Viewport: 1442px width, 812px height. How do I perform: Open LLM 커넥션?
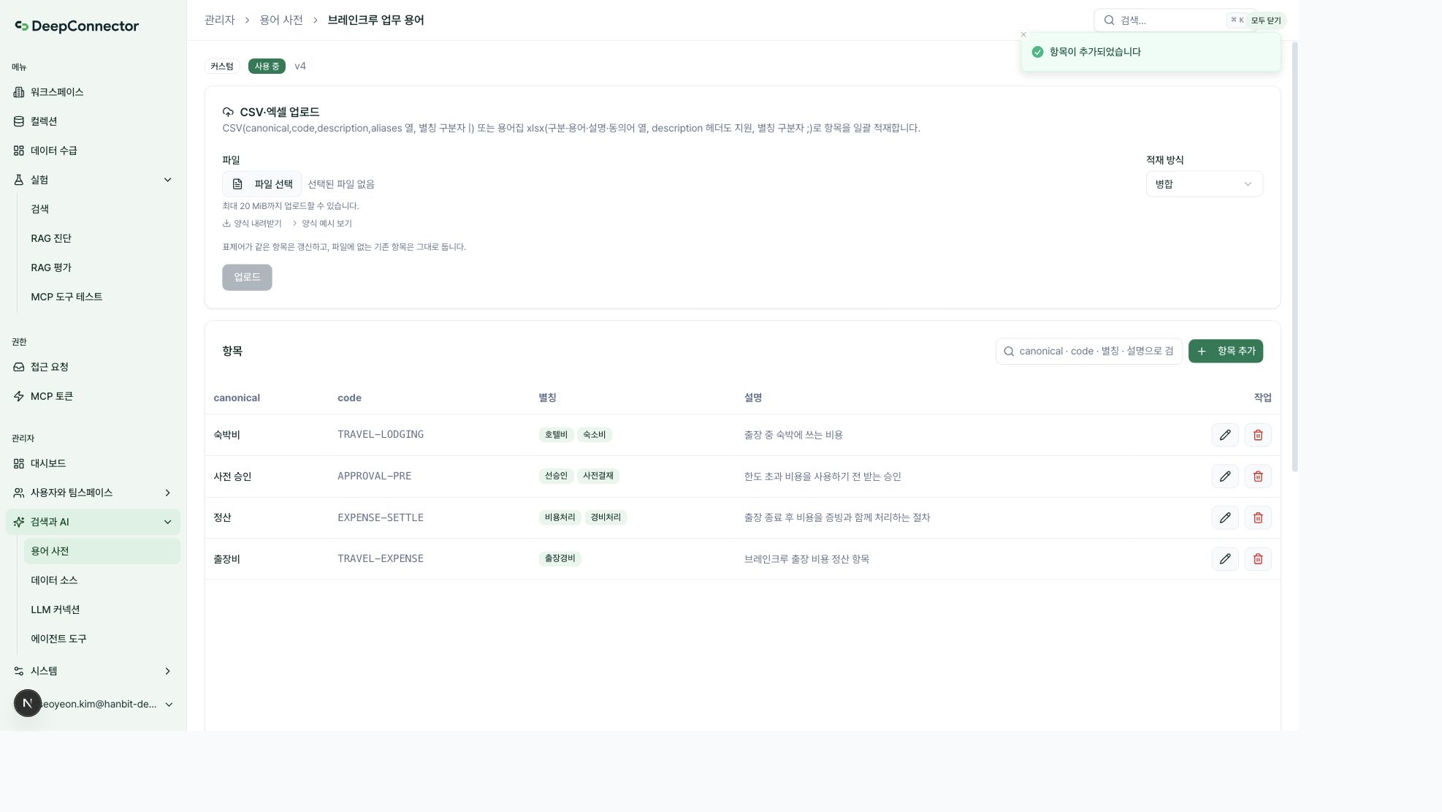point(102,610)
